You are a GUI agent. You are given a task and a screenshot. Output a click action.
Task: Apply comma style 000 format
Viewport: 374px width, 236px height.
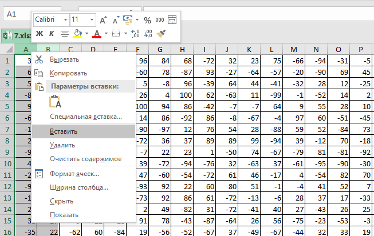pyautogui.click(x=160, y=19)
